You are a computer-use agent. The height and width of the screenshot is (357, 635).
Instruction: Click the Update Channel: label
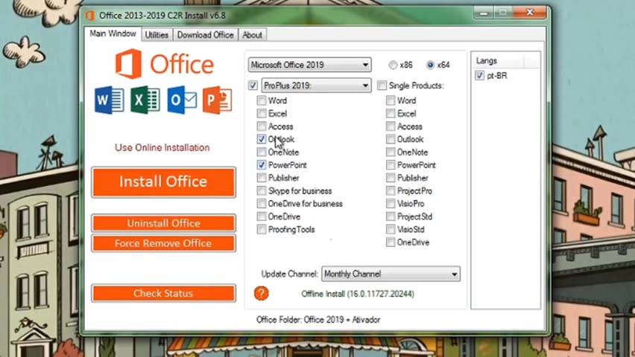(x=290, y=274)
